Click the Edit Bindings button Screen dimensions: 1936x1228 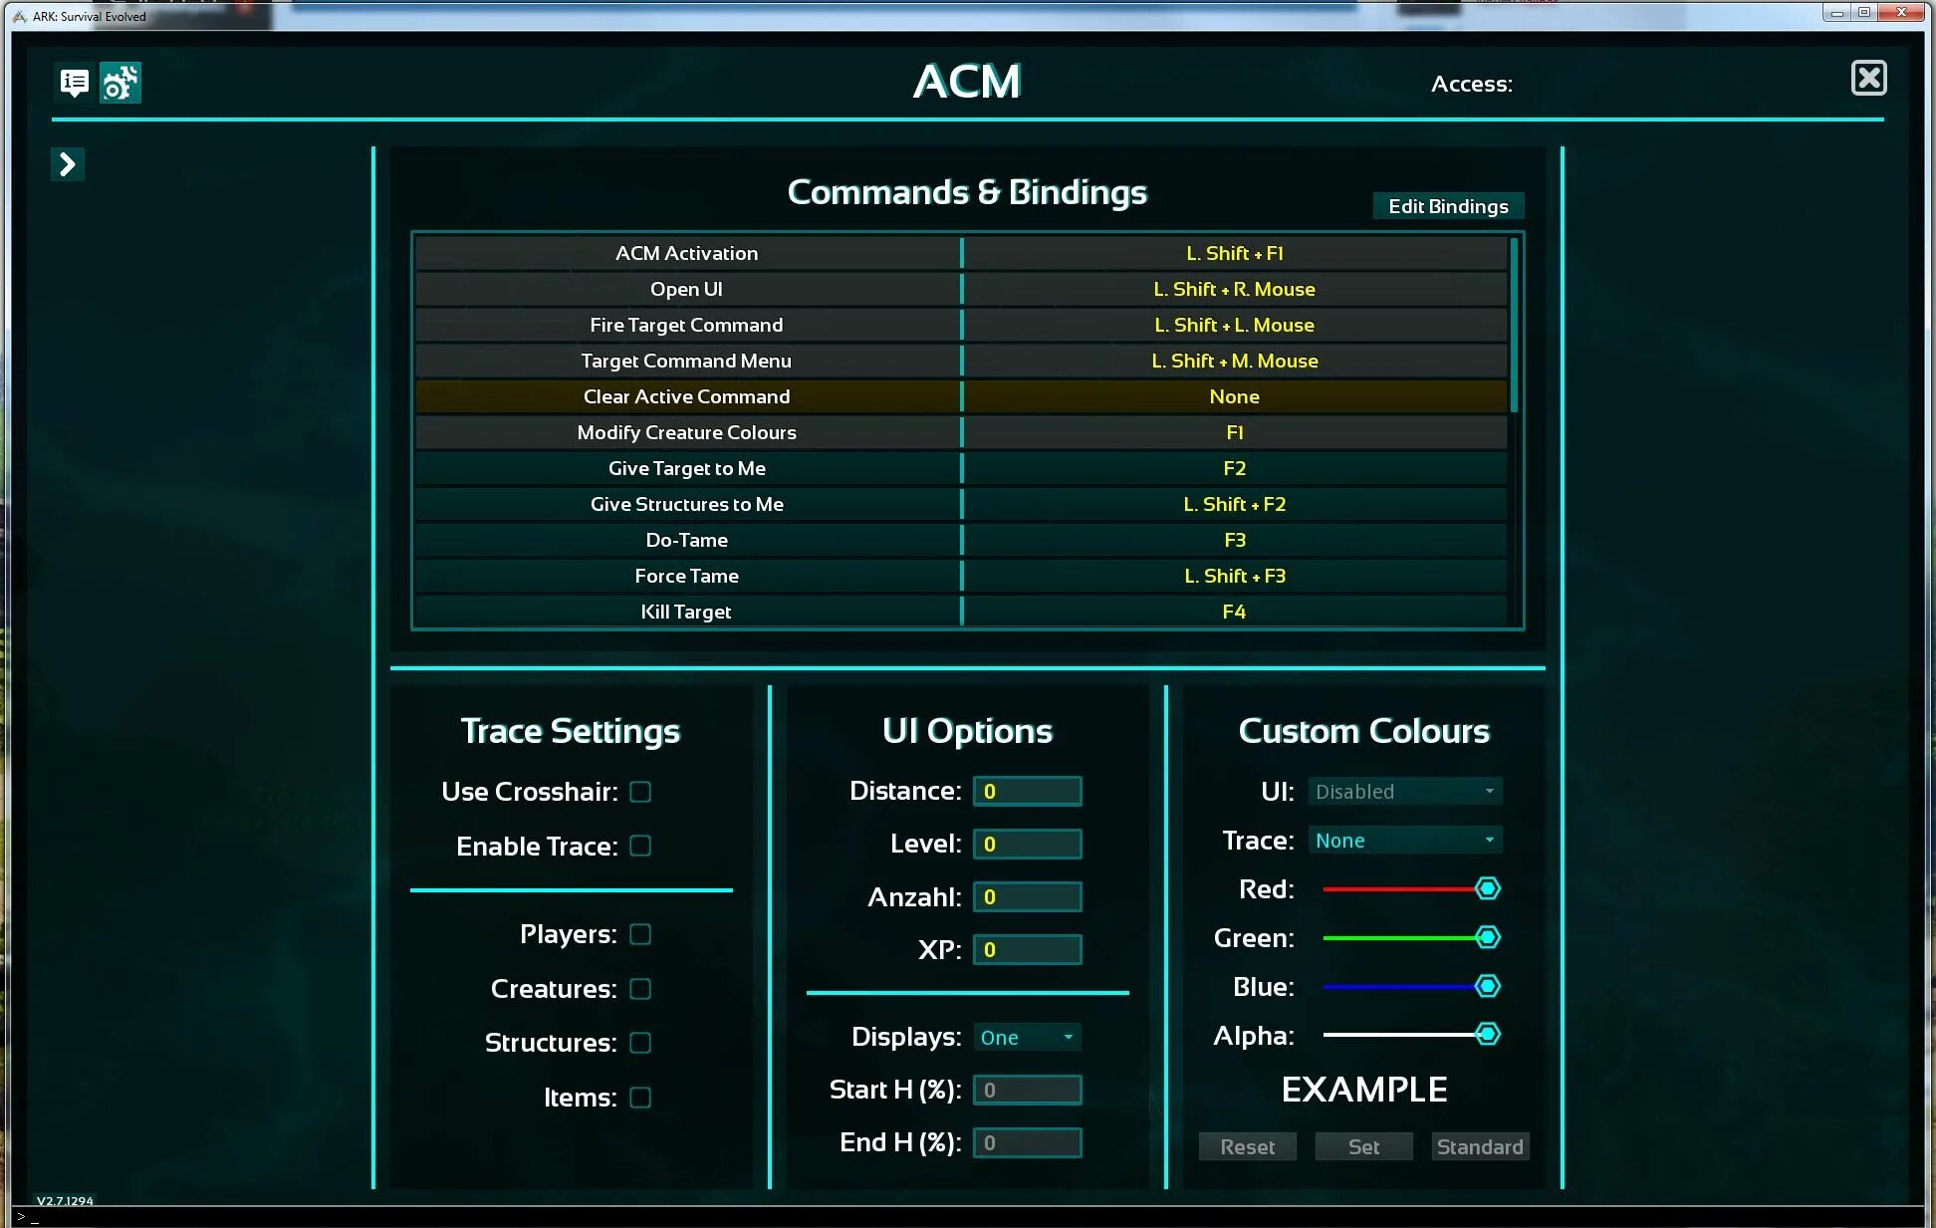tap(1448, 205)
